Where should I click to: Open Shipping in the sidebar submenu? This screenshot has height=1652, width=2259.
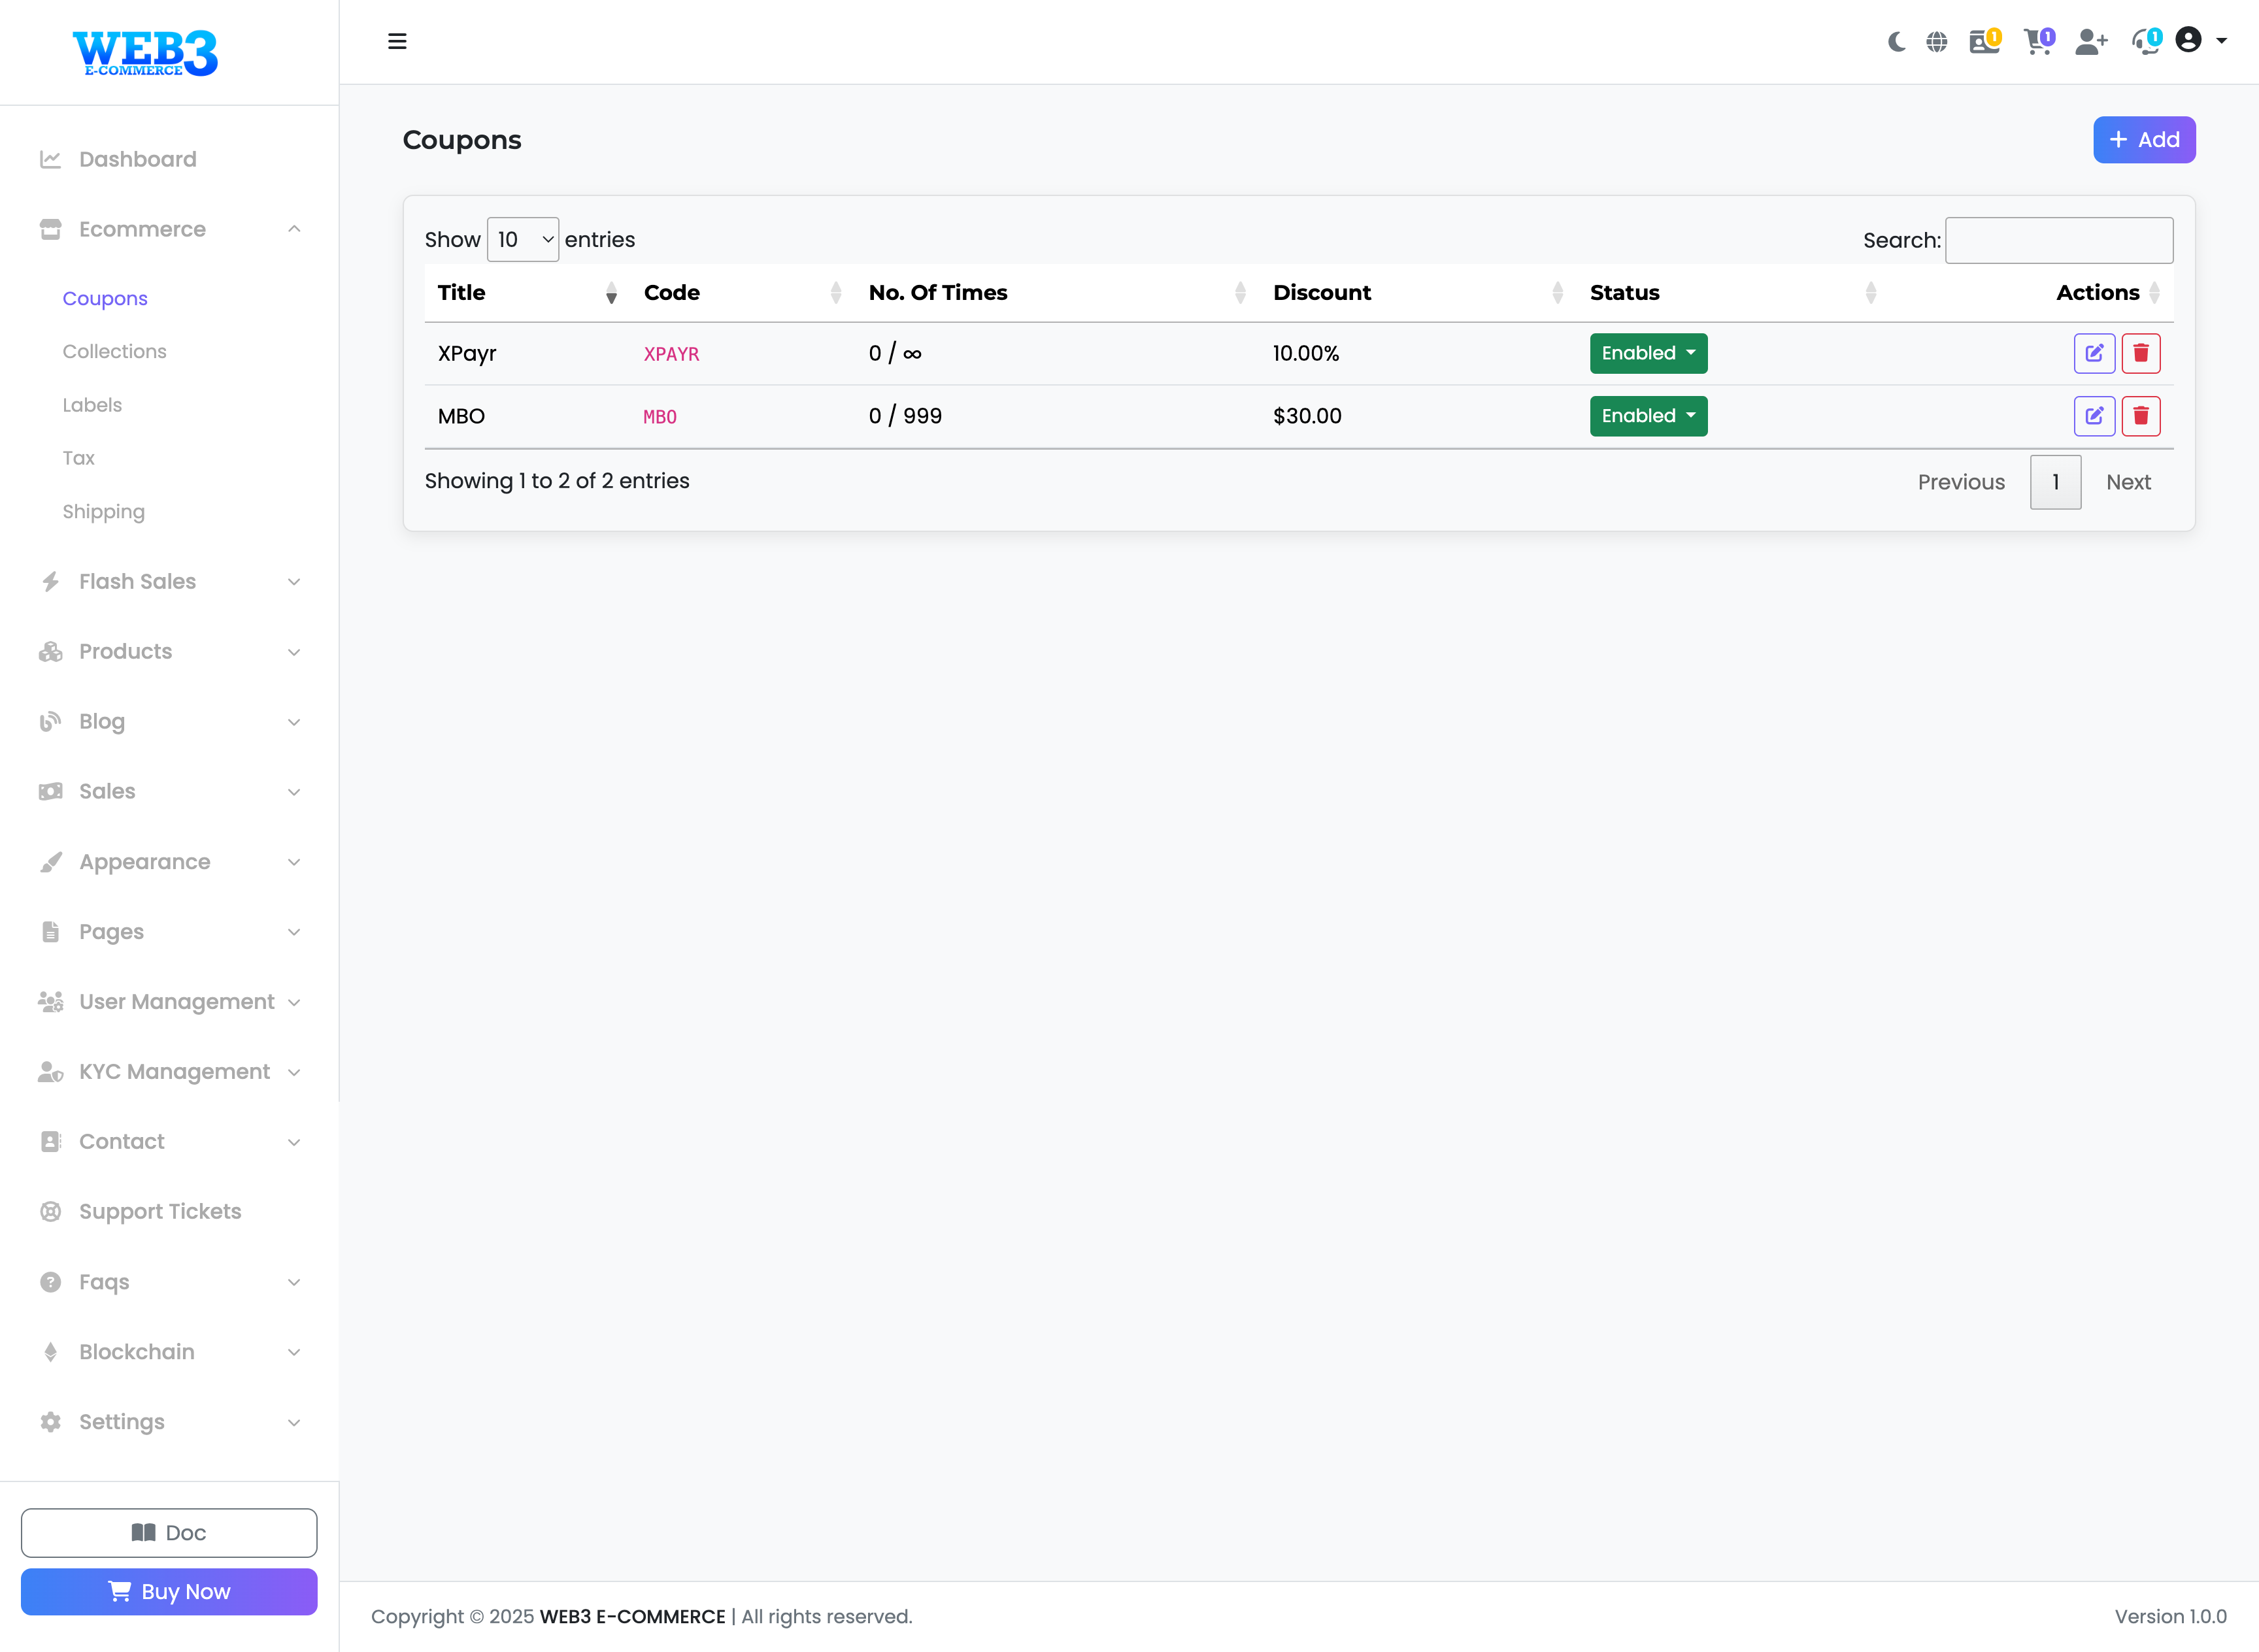pyautogui.click(x=103, y=511)
